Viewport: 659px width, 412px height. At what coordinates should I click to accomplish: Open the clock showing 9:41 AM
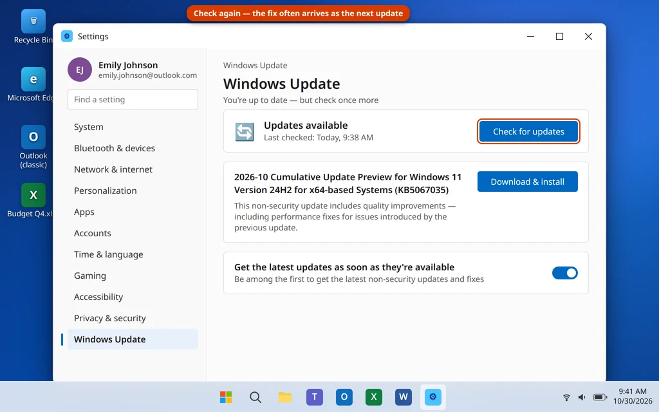[x=632, y=397]
